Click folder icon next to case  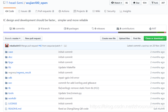click(6, 52)
